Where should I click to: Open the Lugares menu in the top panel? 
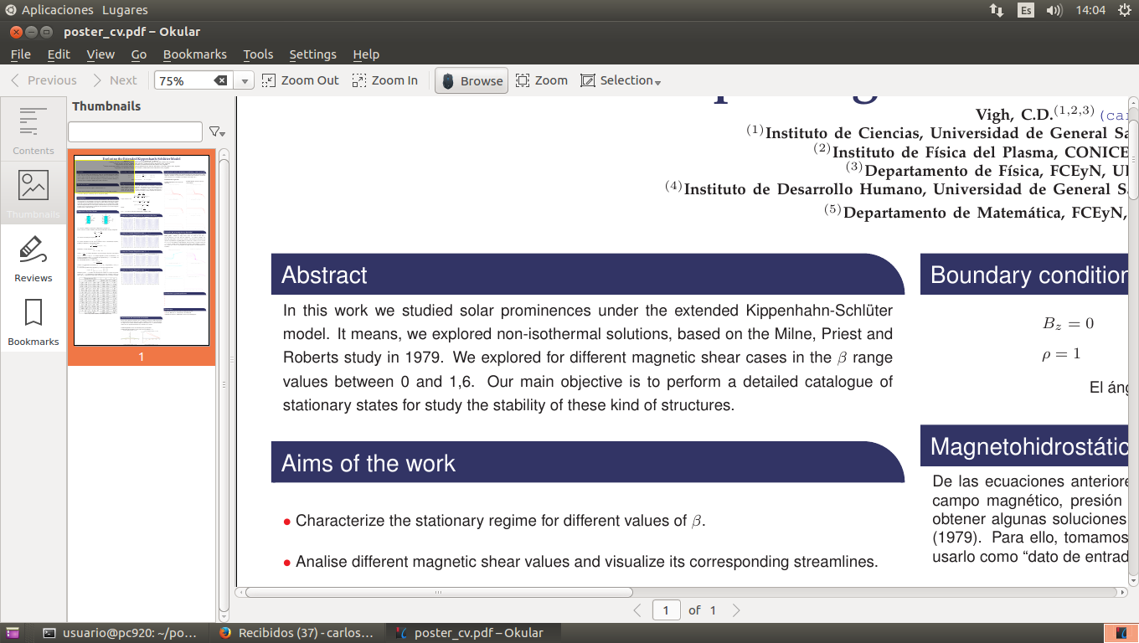tap(125, 10)
